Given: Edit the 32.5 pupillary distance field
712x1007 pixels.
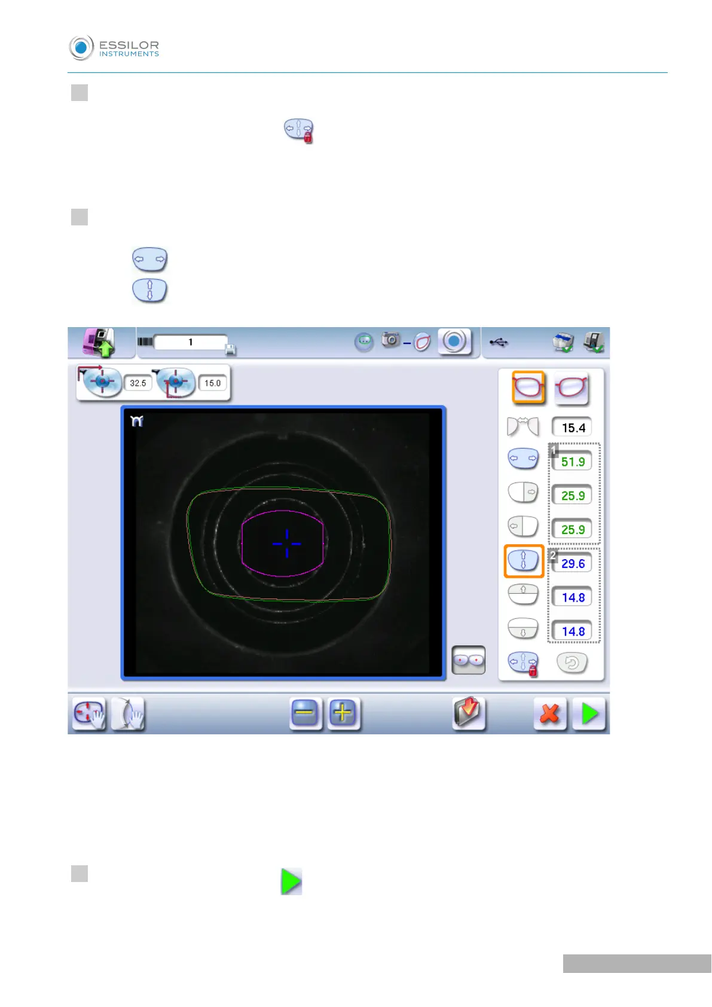Looking at the screenshot, I should pyautogui.click(x=138, y=383).
